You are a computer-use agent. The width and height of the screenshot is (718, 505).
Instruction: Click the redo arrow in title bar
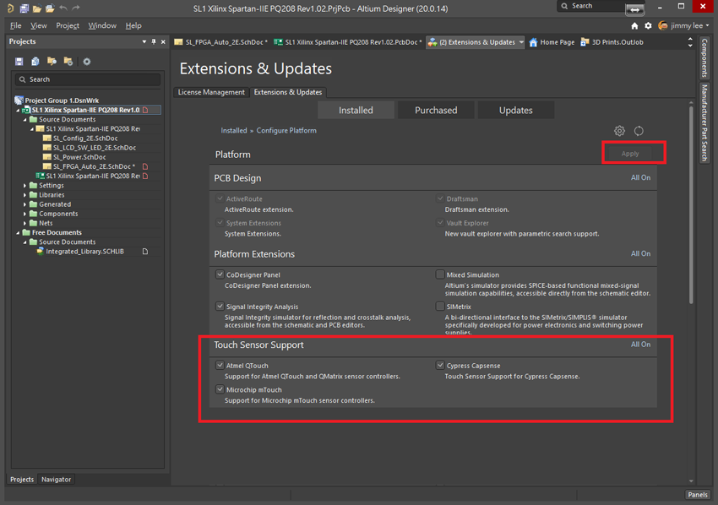coord(76,8)
